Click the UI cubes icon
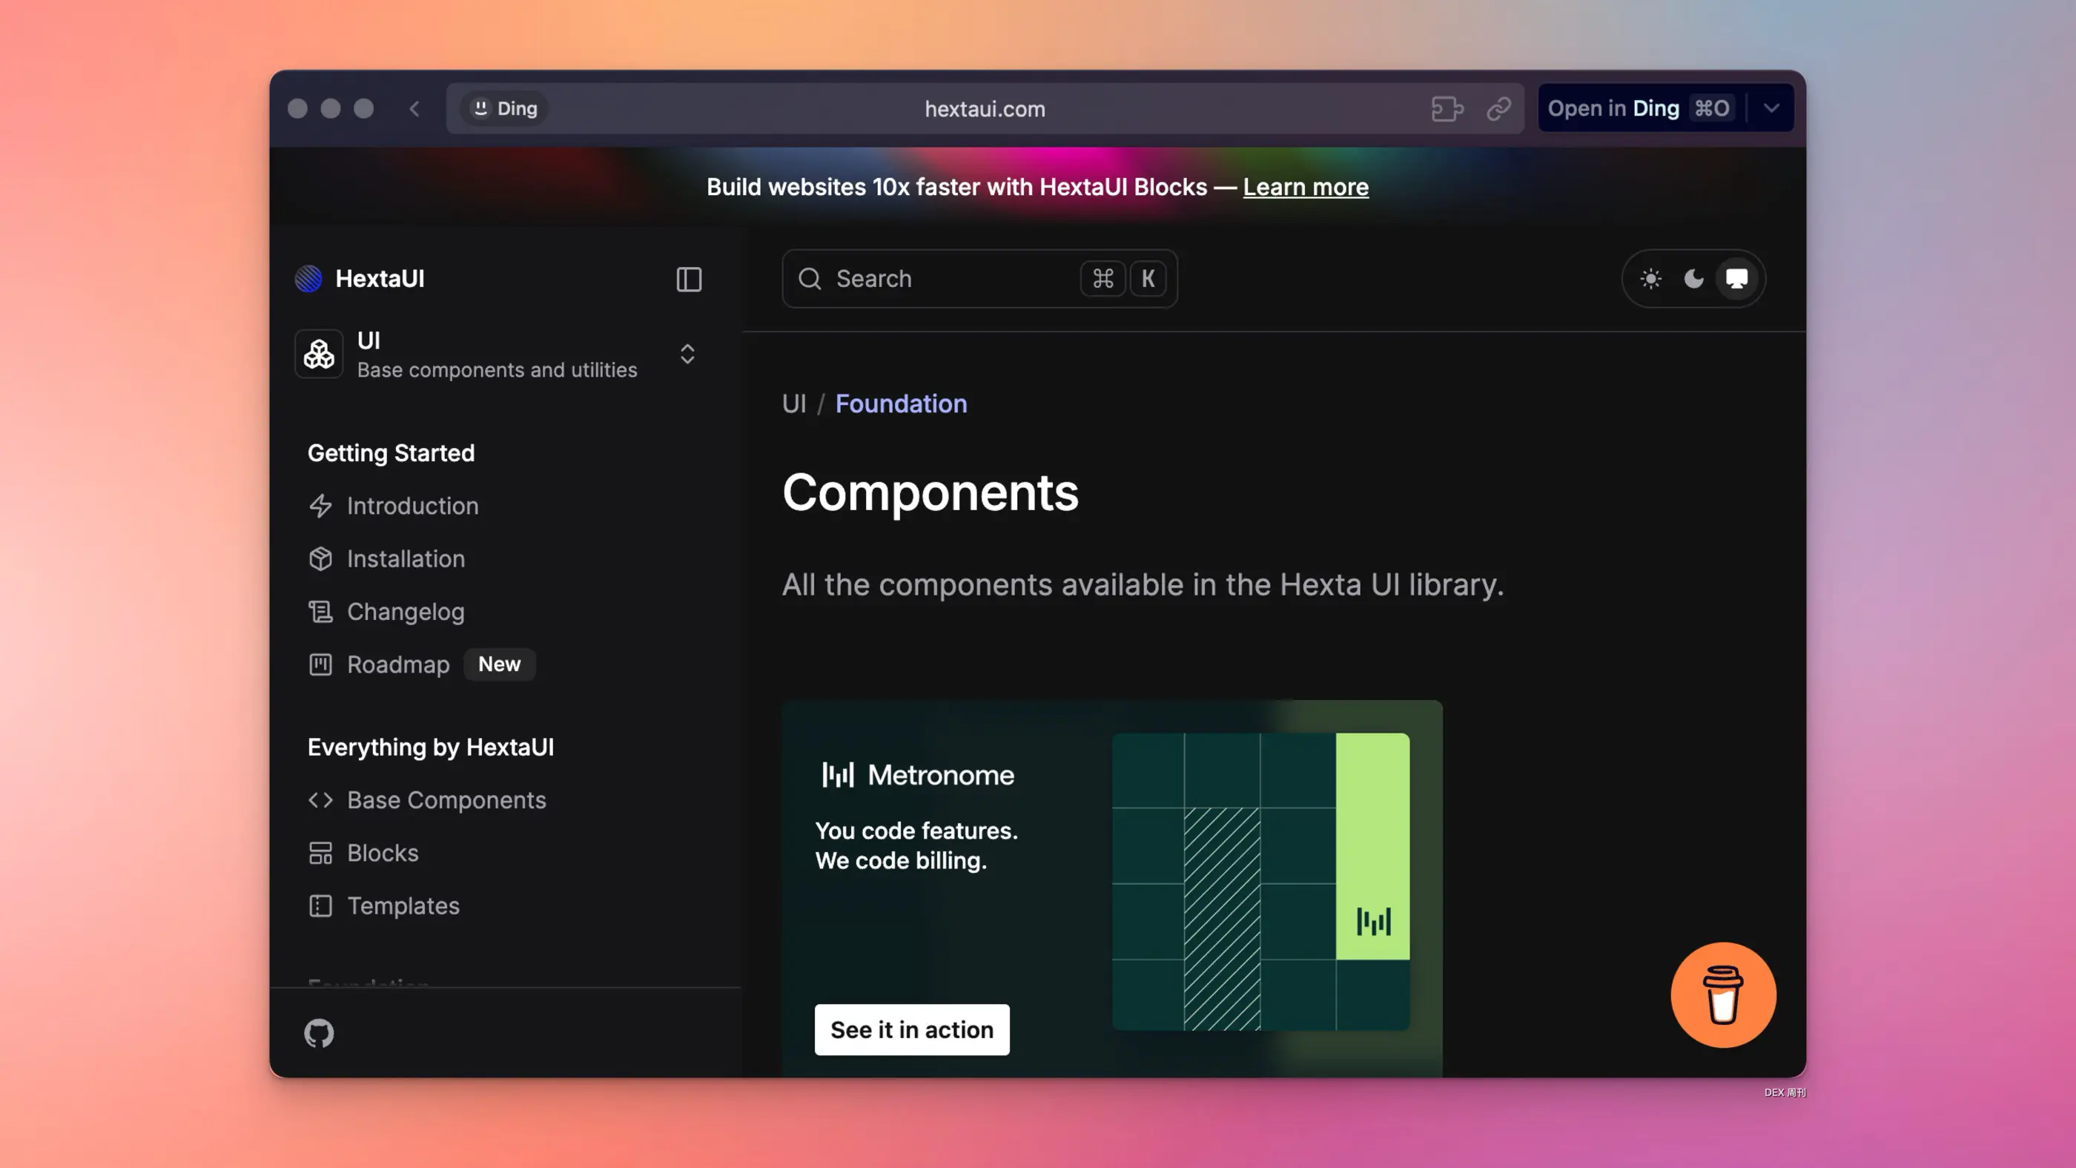Image resolution: width=2076 pixels, height=1168 pixels. click(319, 354)
